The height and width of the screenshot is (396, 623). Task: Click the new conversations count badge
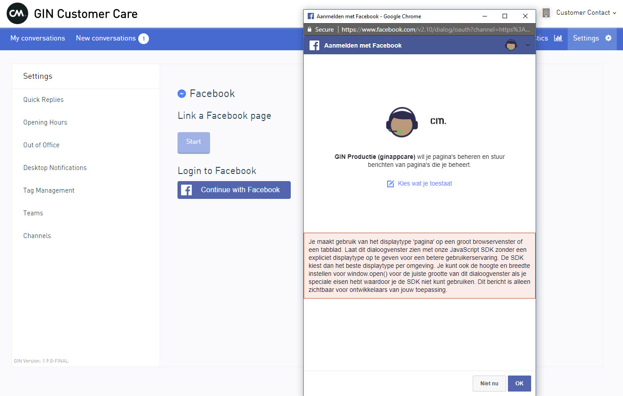coord(144,39)
